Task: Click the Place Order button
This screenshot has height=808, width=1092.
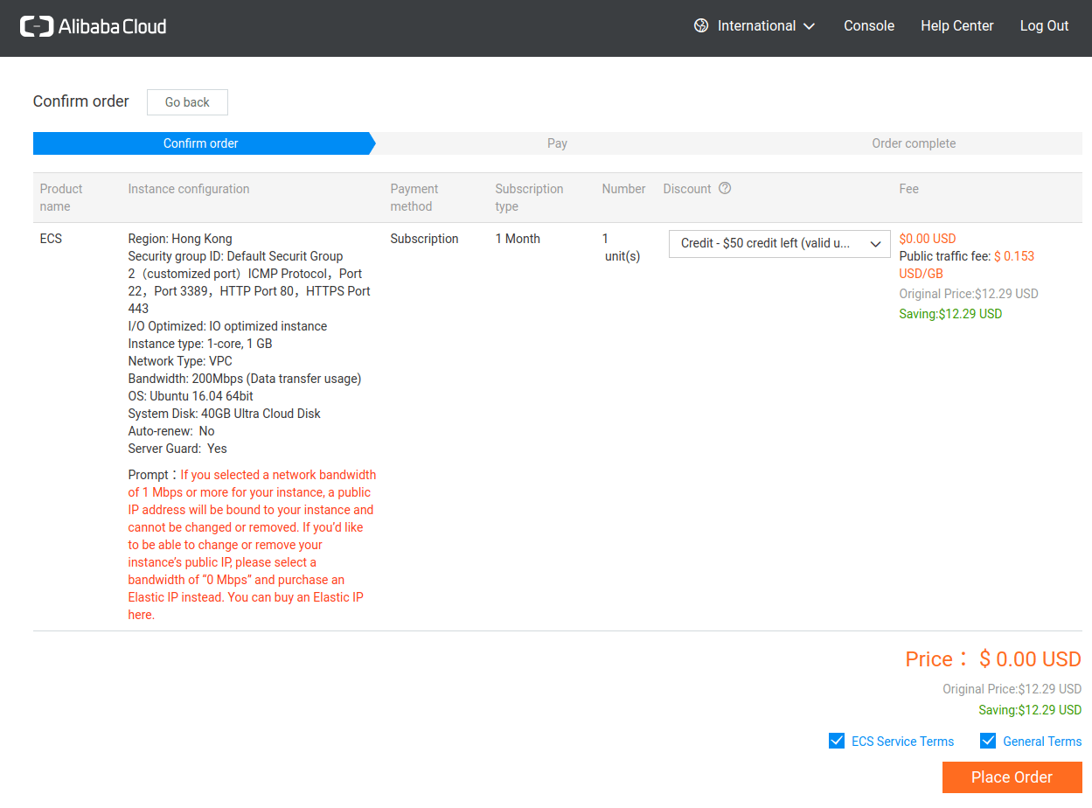Action: pyautogui.click(x=1012, y=777)
